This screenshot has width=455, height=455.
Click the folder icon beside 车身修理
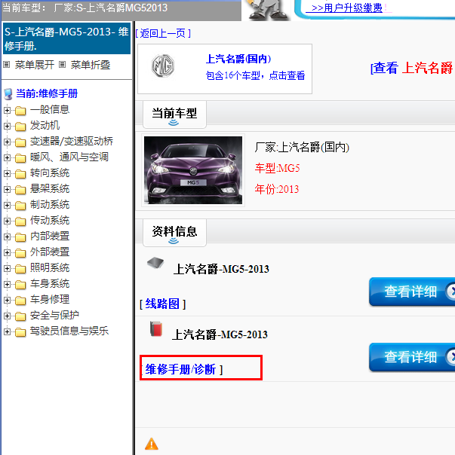click(x=20, y=301)
